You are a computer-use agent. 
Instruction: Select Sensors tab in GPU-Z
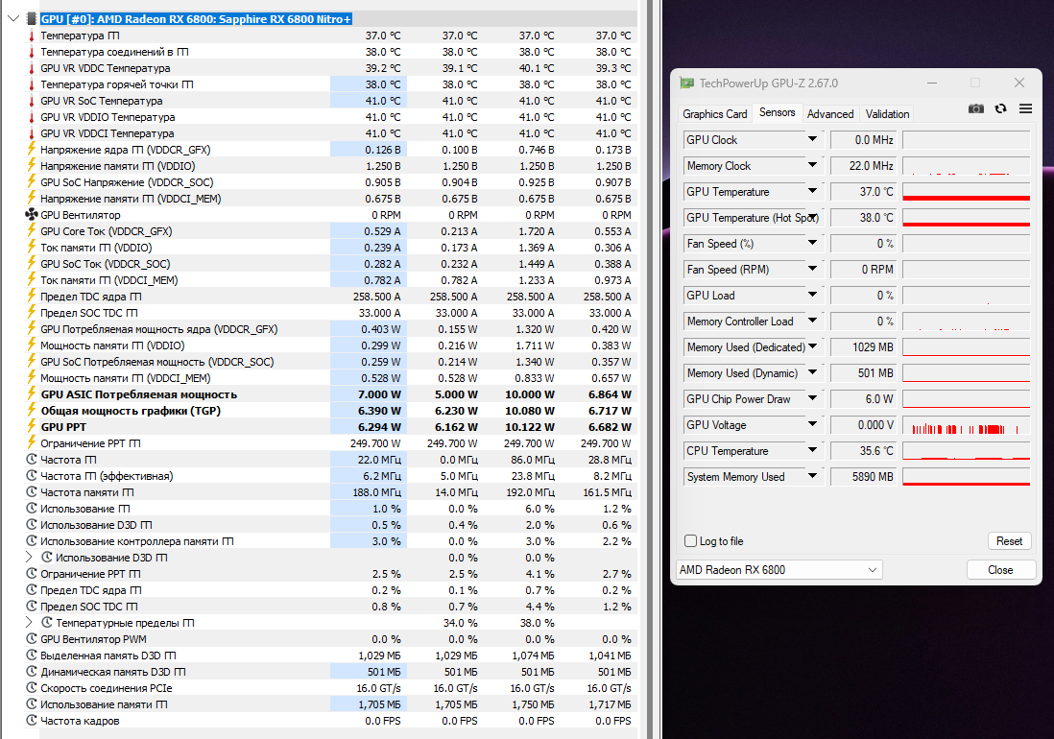[x=777, y=113]
